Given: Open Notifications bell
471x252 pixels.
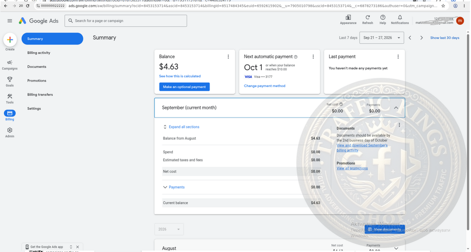Looking at the screenshot, I should pos(400,17).
